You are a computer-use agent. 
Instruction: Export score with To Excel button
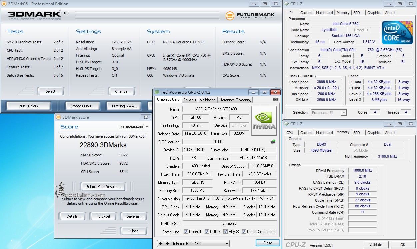coord(103,216)
